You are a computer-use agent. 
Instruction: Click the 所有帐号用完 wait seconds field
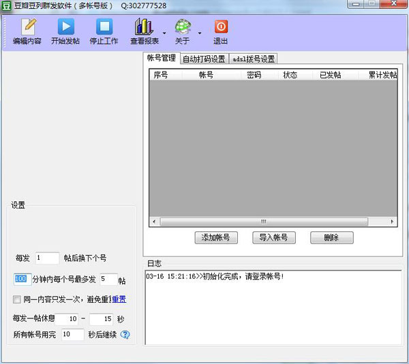click(x=73, y=334)
